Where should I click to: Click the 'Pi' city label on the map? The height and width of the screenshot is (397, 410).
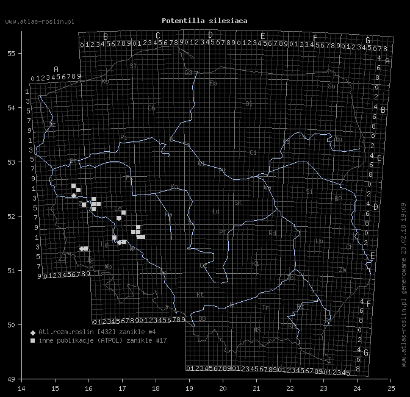coord(124,137)
